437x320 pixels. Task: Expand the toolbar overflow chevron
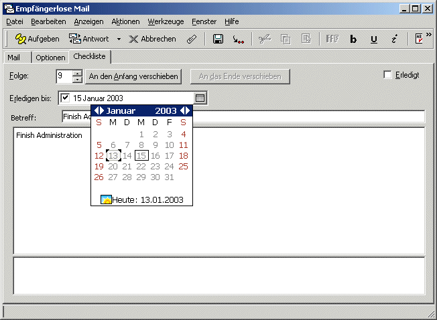[x=429, y=35]
